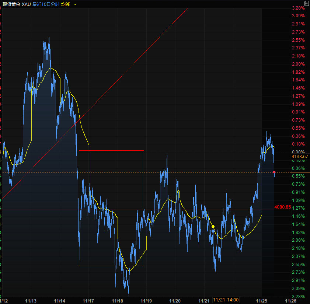310x304 pixels.
Task: Click the green 2.00% axis label
Action: [x=298, y=240]
